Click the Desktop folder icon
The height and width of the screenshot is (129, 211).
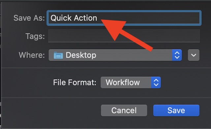pyautogui.click(x=58, y=55)
